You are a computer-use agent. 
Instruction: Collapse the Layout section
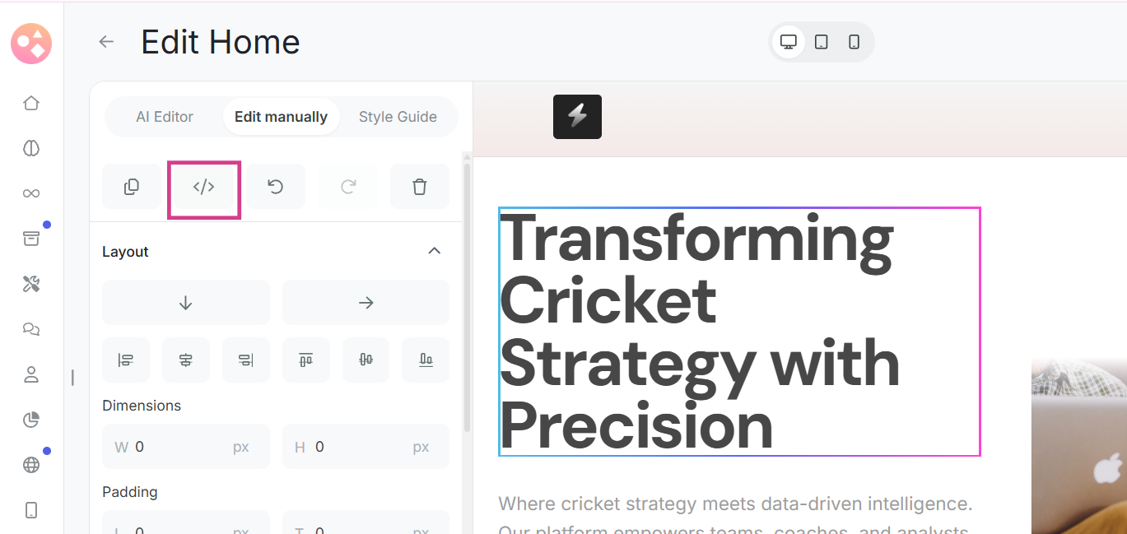tap(435, 251)
